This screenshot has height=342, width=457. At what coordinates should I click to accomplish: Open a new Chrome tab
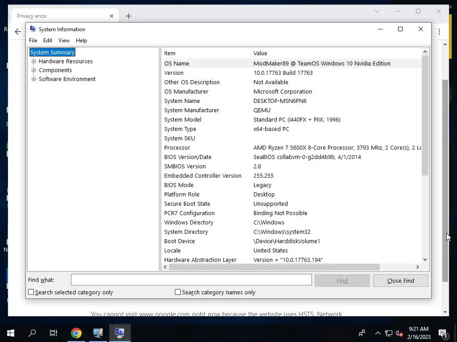pos(129,16)
